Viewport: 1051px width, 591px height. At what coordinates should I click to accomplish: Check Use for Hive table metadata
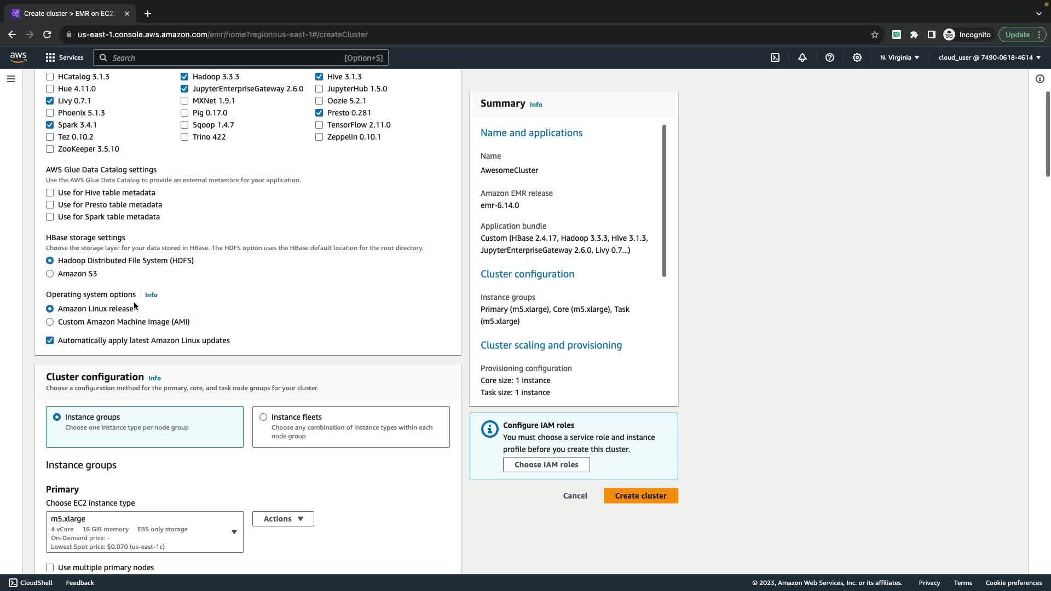coord(50,193)
